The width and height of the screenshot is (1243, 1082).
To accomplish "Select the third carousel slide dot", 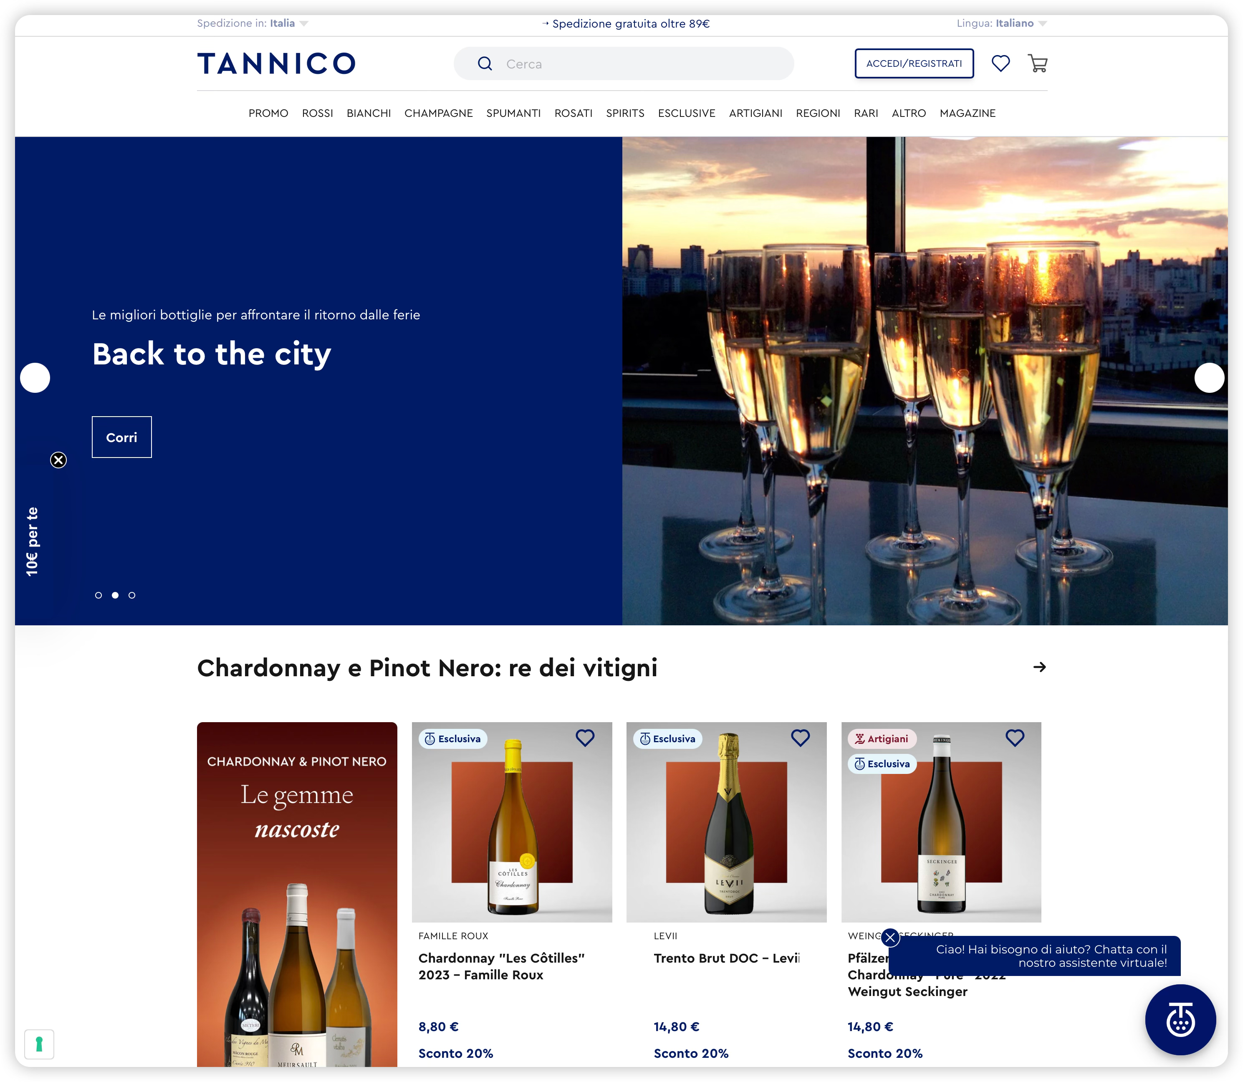I will 131,595.
